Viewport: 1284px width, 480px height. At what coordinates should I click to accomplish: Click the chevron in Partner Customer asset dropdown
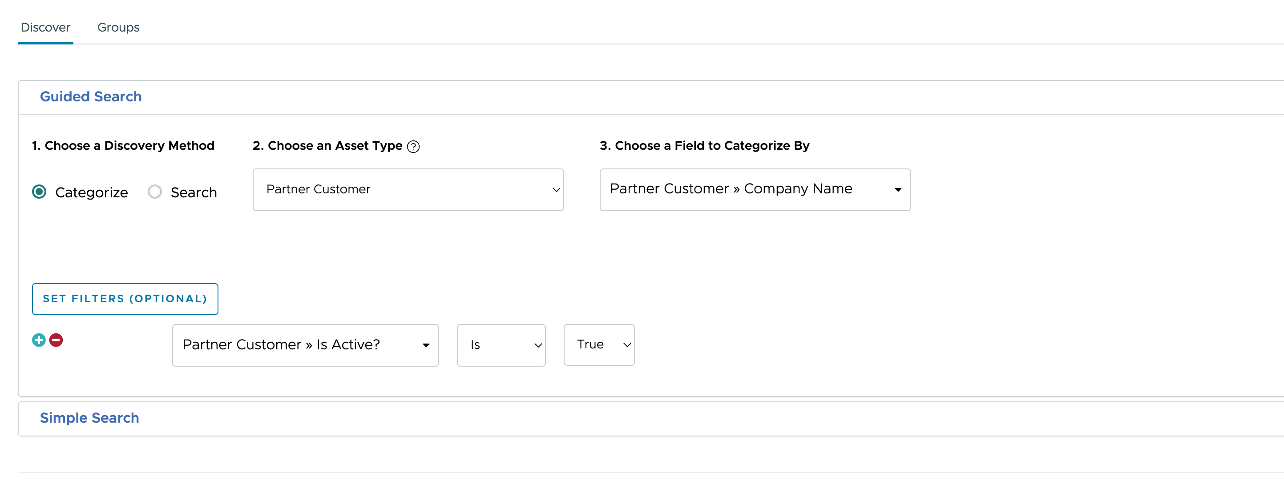coord(556,190)
